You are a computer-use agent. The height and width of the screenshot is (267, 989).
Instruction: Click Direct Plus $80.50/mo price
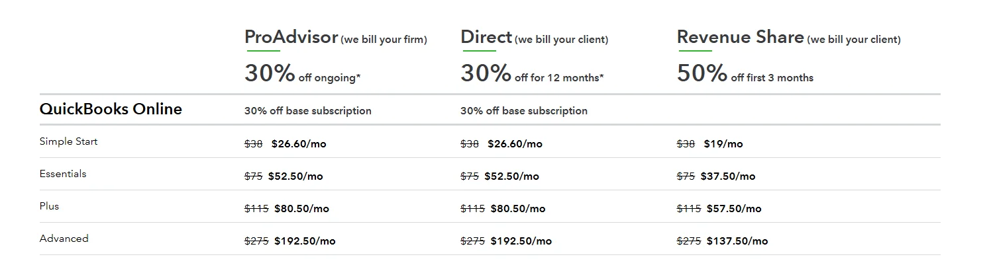click(x=517, y=209)
